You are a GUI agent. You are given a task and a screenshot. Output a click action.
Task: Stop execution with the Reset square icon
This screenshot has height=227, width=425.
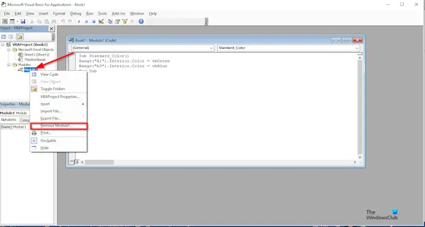[93, 22]
